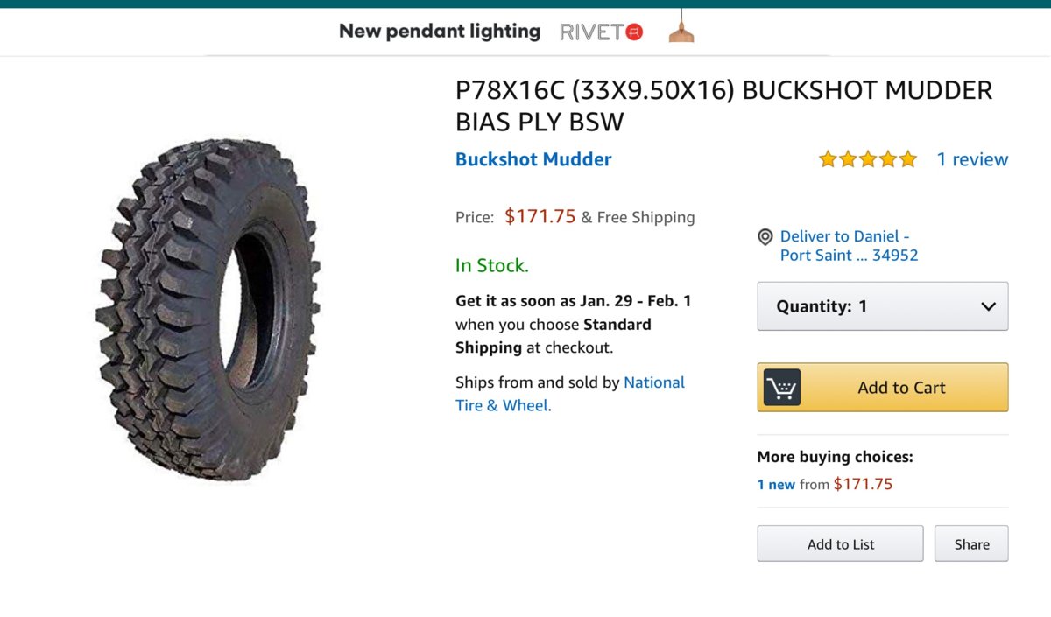Open the 1 review link
The height and width of the screenshot is (617, 1051).
972,159
